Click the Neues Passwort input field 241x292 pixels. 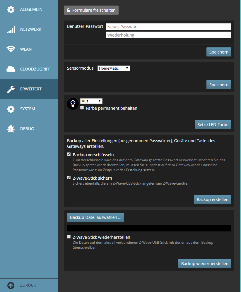[x=168, y=27]
